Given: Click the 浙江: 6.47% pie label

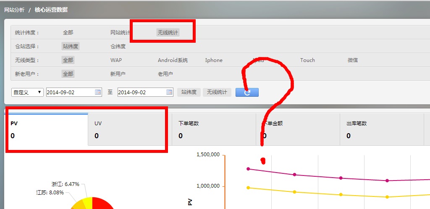Looking at the screenshot, I should pos(65,184).
